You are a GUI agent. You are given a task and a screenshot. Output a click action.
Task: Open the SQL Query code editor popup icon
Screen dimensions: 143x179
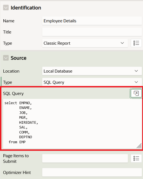pos(136,93)
